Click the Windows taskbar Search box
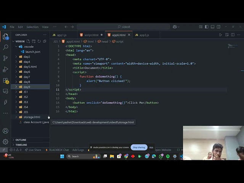This screenshot has height=183, width=244. coord(84,156)
